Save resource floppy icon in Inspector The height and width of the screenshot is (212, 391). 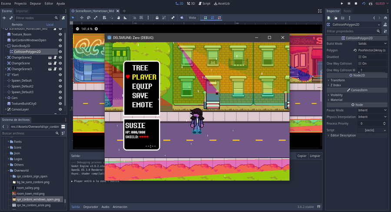pyautogui.click(x=342, y=18)
